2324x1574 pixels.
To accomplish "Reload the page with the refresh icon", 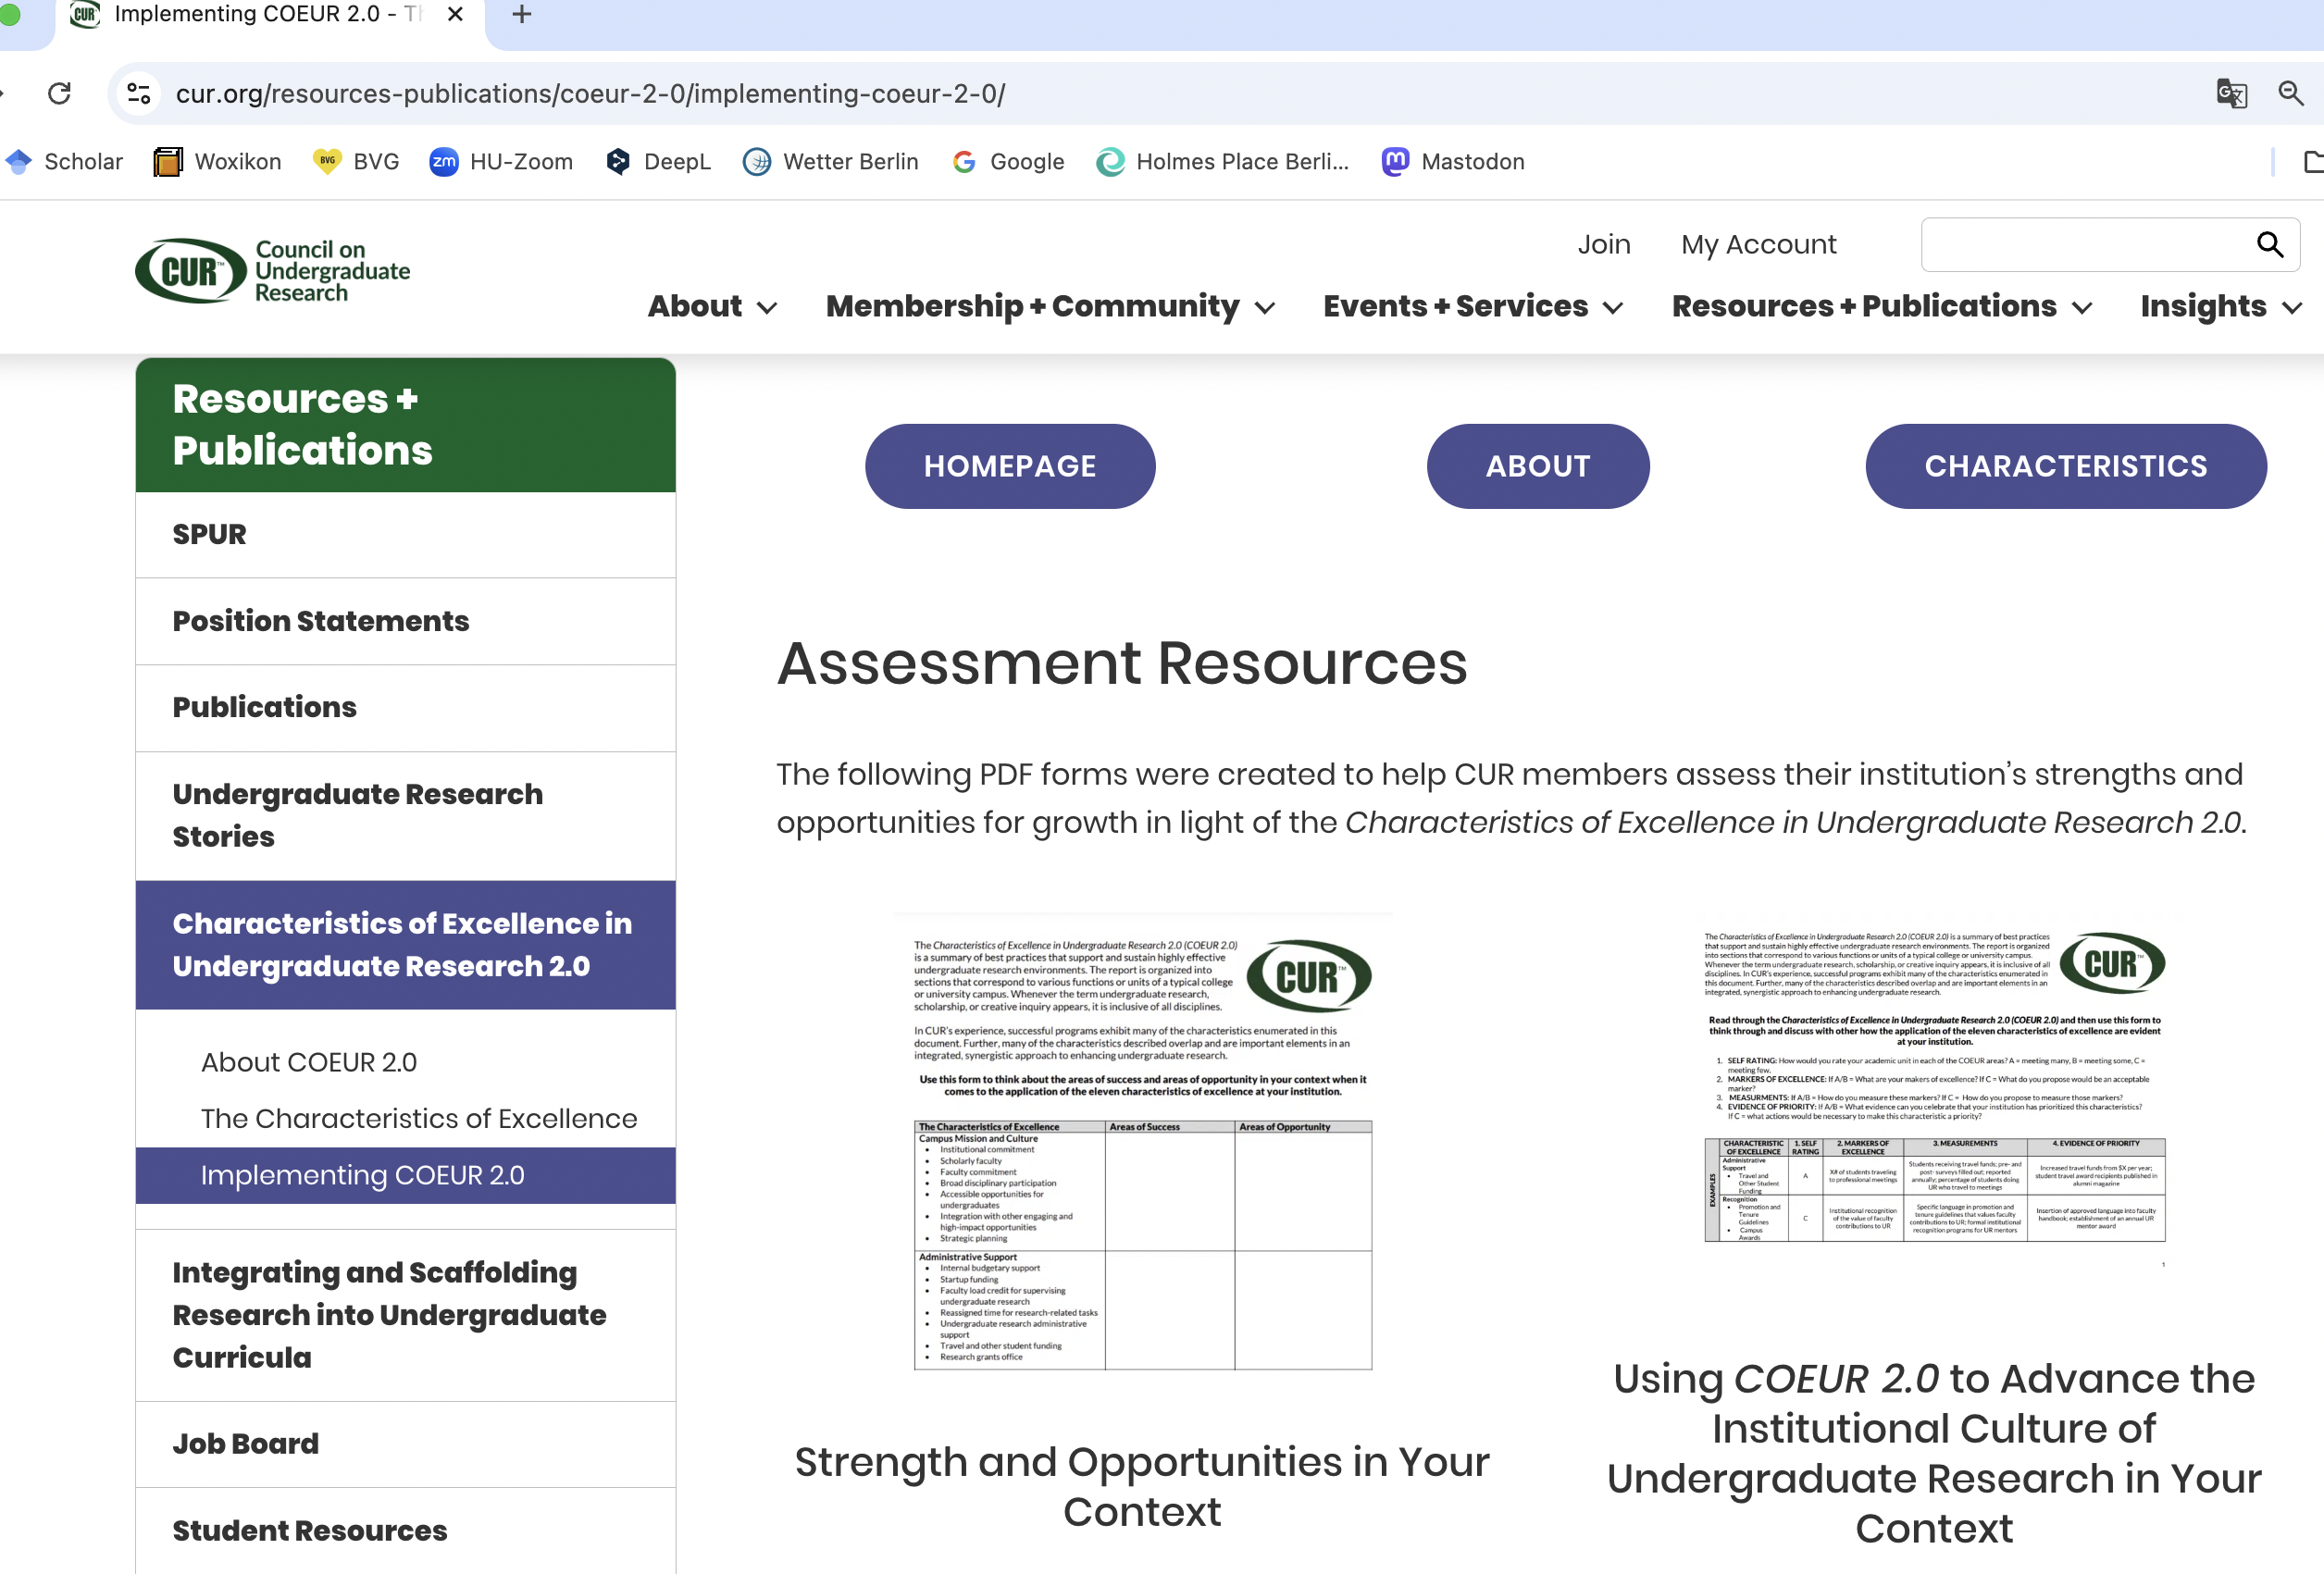I will 59,93.
